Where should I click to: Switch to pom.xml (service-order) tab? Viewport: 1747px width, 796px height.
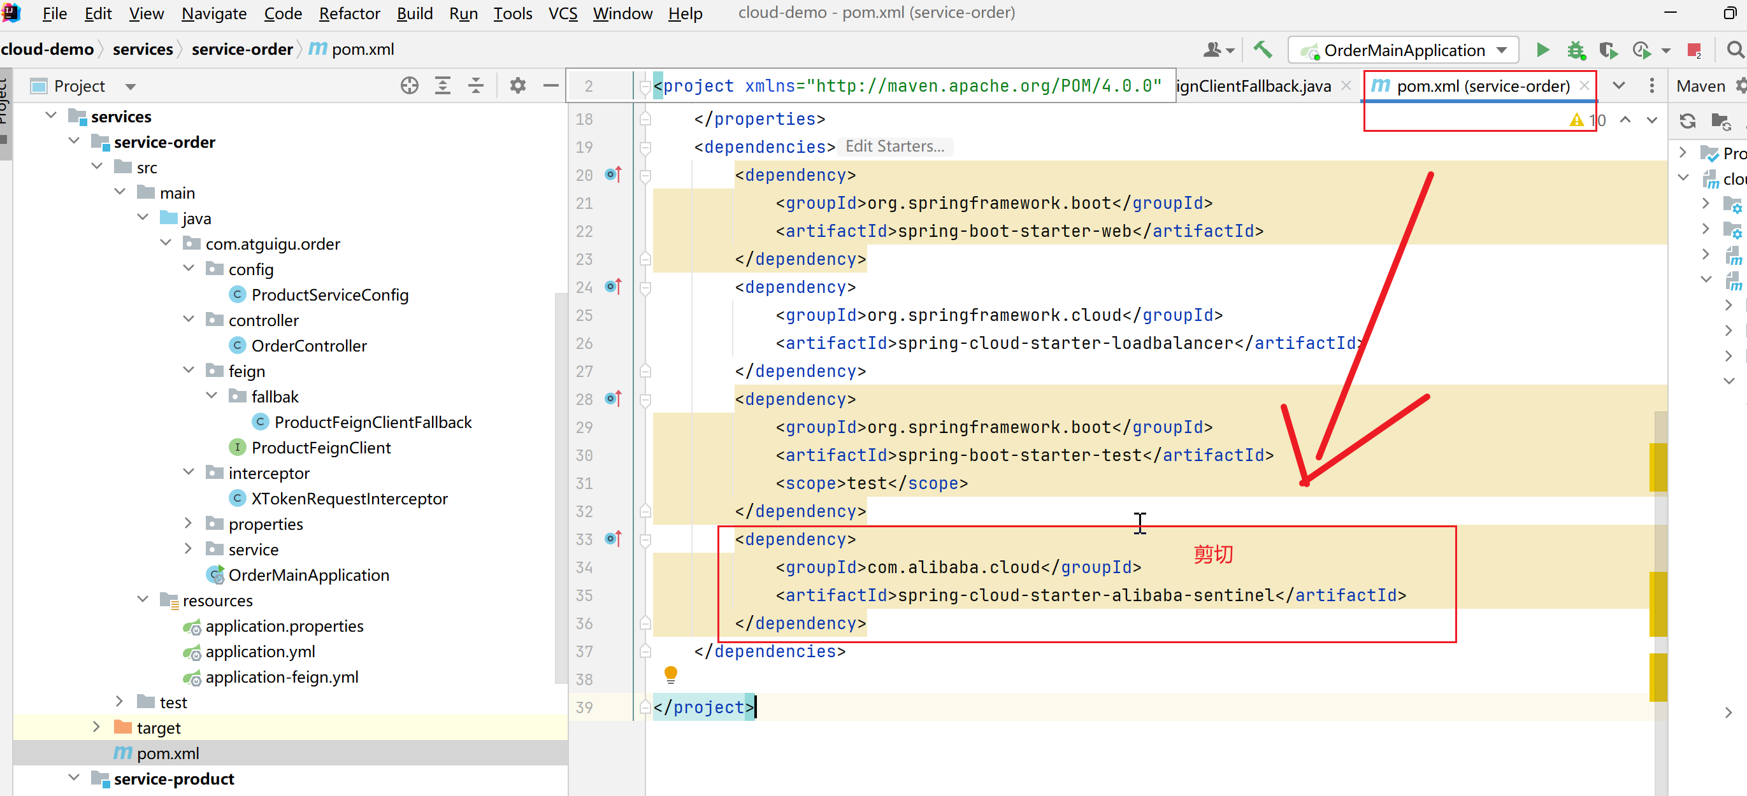pos(1483,86)
